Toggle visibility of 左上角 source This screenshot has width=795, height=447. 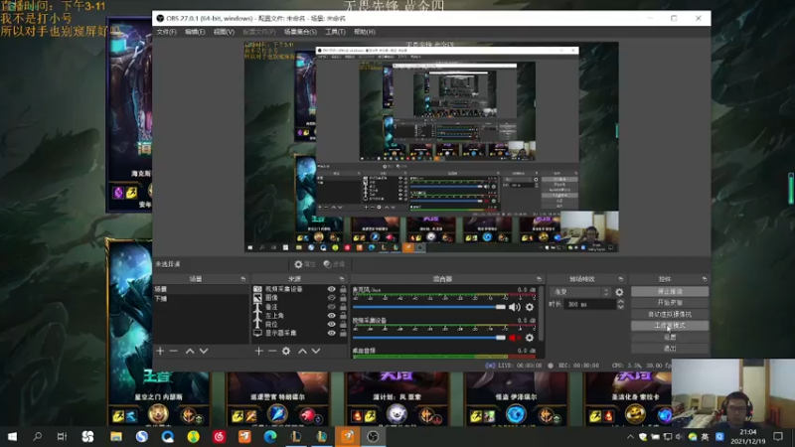pos(331,315)
